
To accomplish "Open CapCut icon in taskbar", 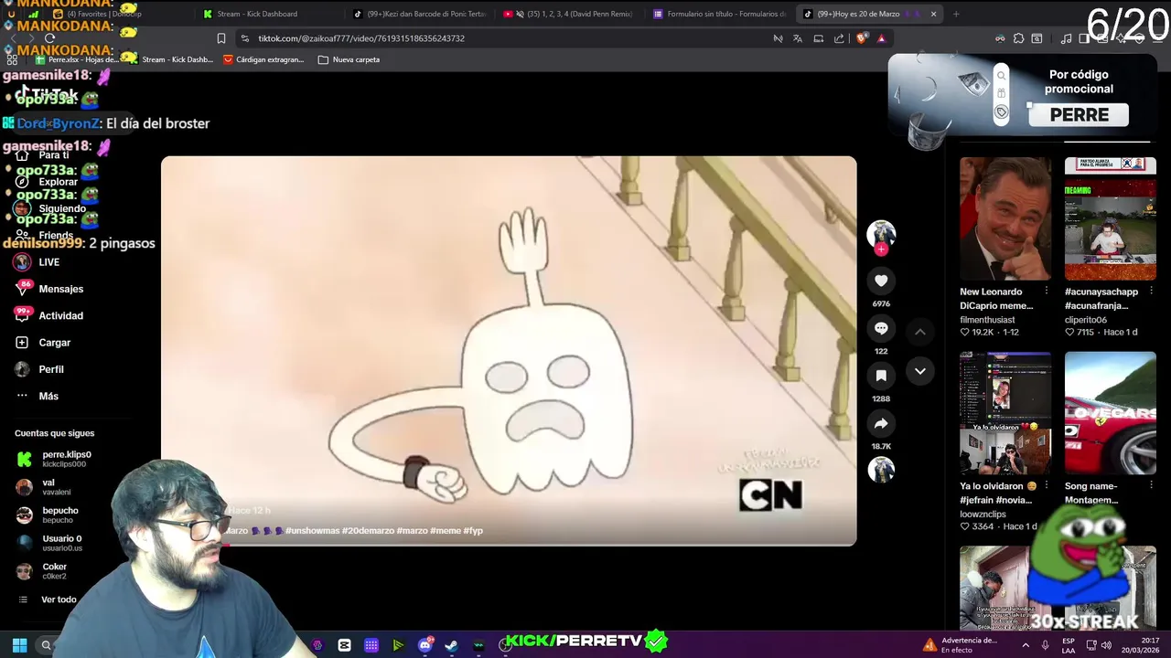I will (344, 645).
